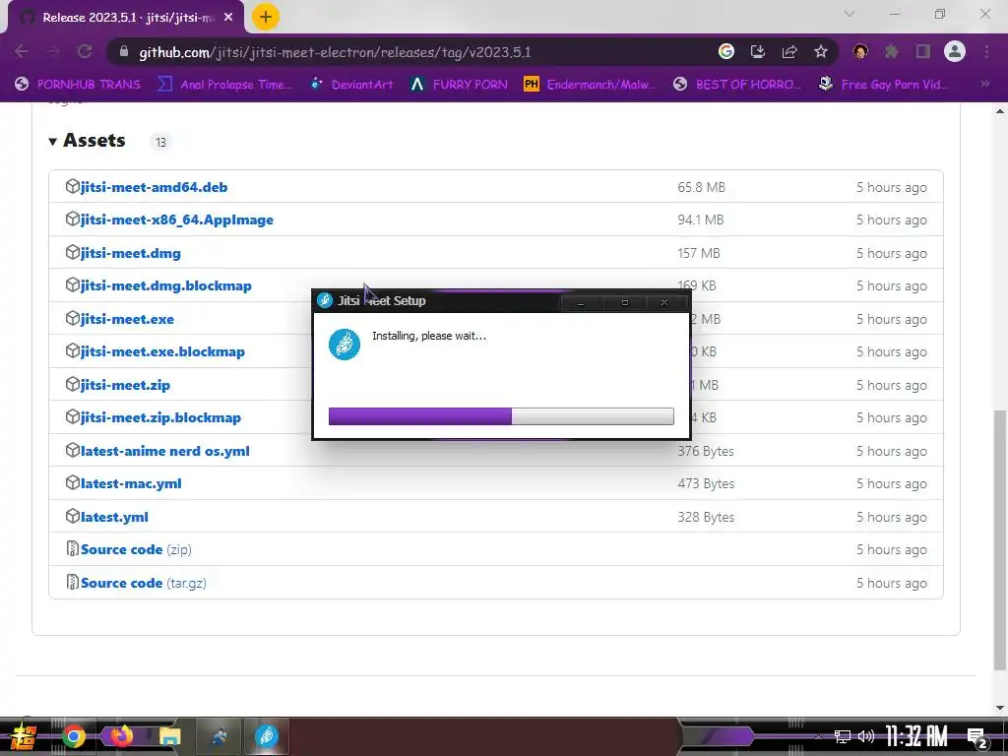Open the volume control in tray
1008x756 pixels.
click(x=866, y=736)
